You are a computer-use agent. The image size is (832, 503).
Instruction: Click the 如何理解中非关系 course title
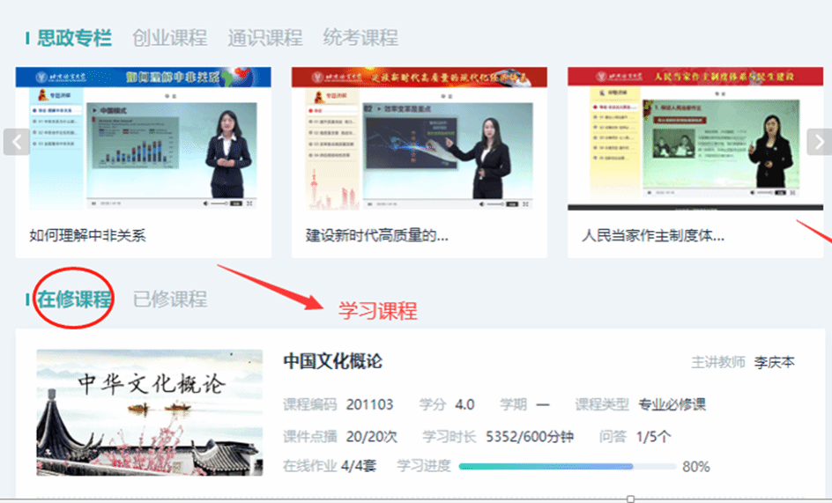[x=87, y=235]
